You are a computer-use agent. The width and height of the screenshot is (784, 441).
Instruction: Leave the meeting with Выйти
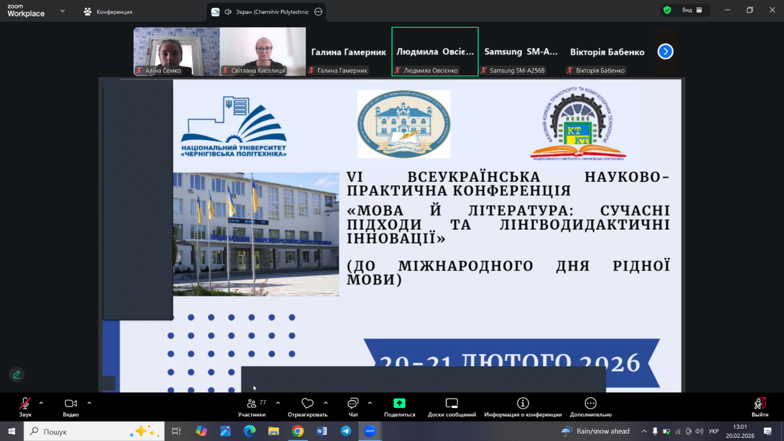[759, 406]
